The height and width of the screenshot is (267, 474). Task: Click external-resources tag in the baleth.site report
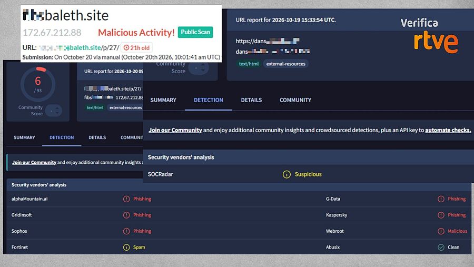click(125, 107)
